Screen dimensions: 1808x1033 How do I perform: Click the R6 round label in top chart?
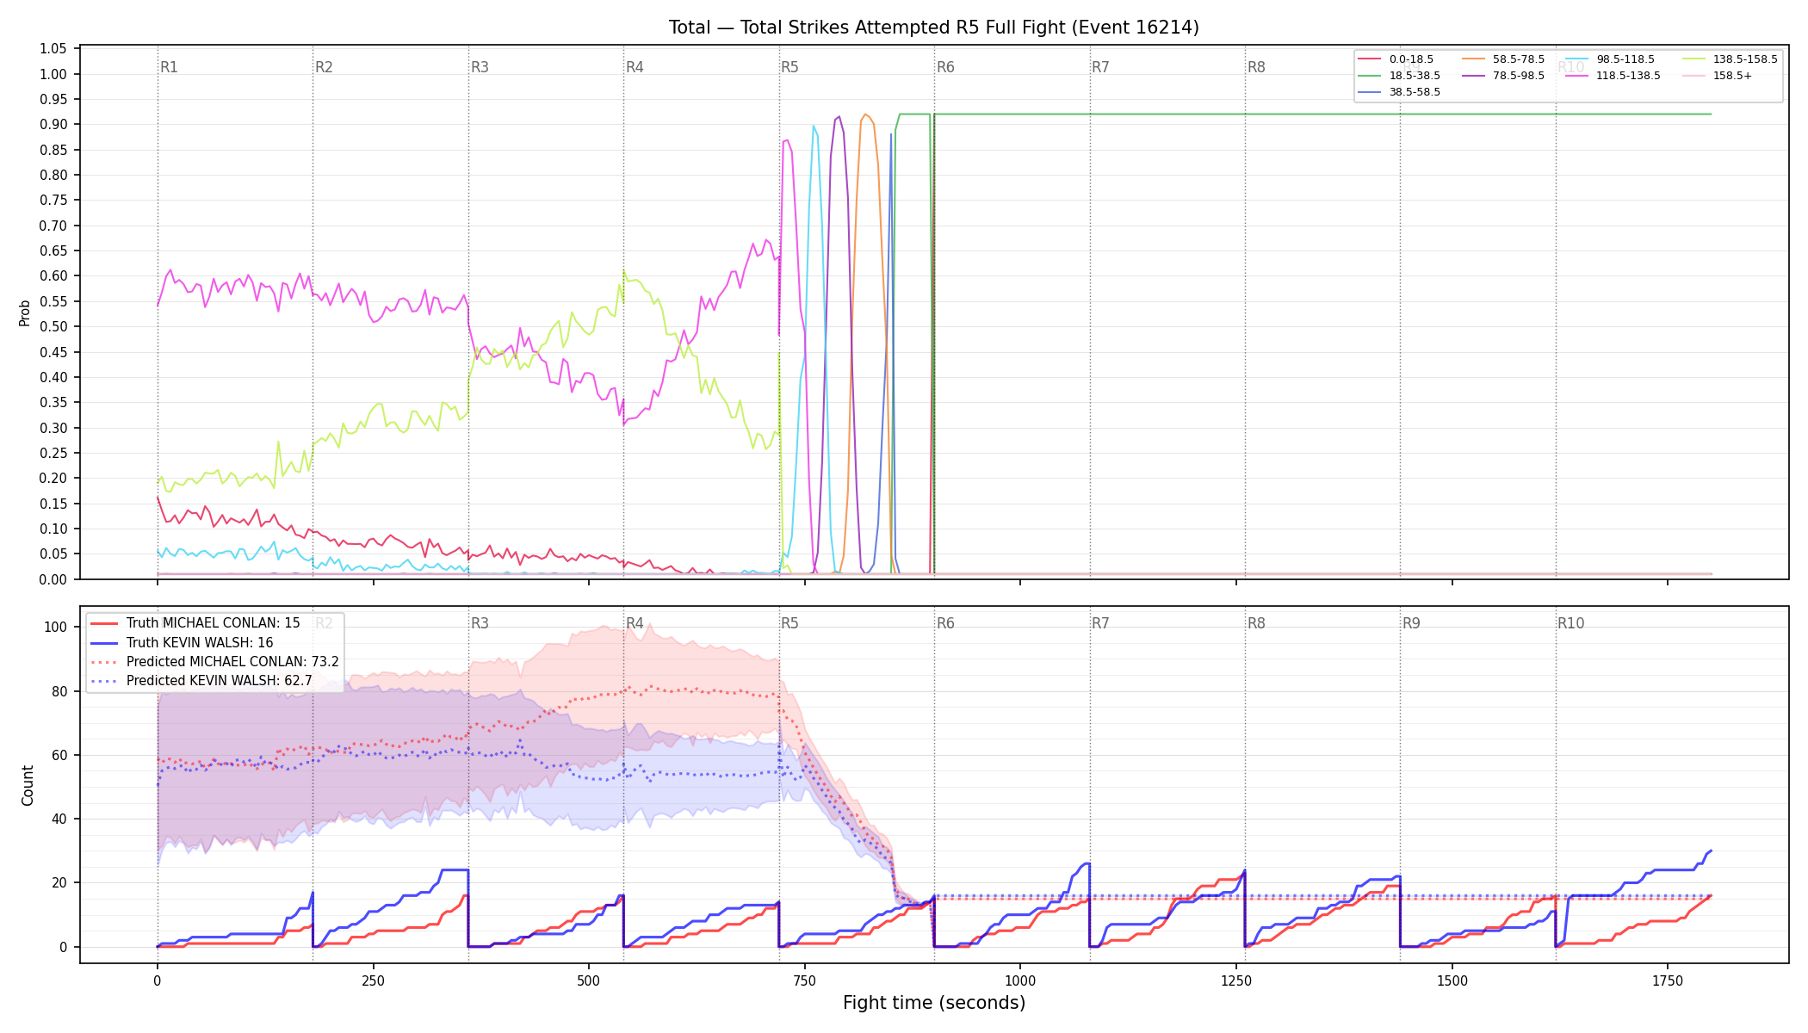coord(945,67)
